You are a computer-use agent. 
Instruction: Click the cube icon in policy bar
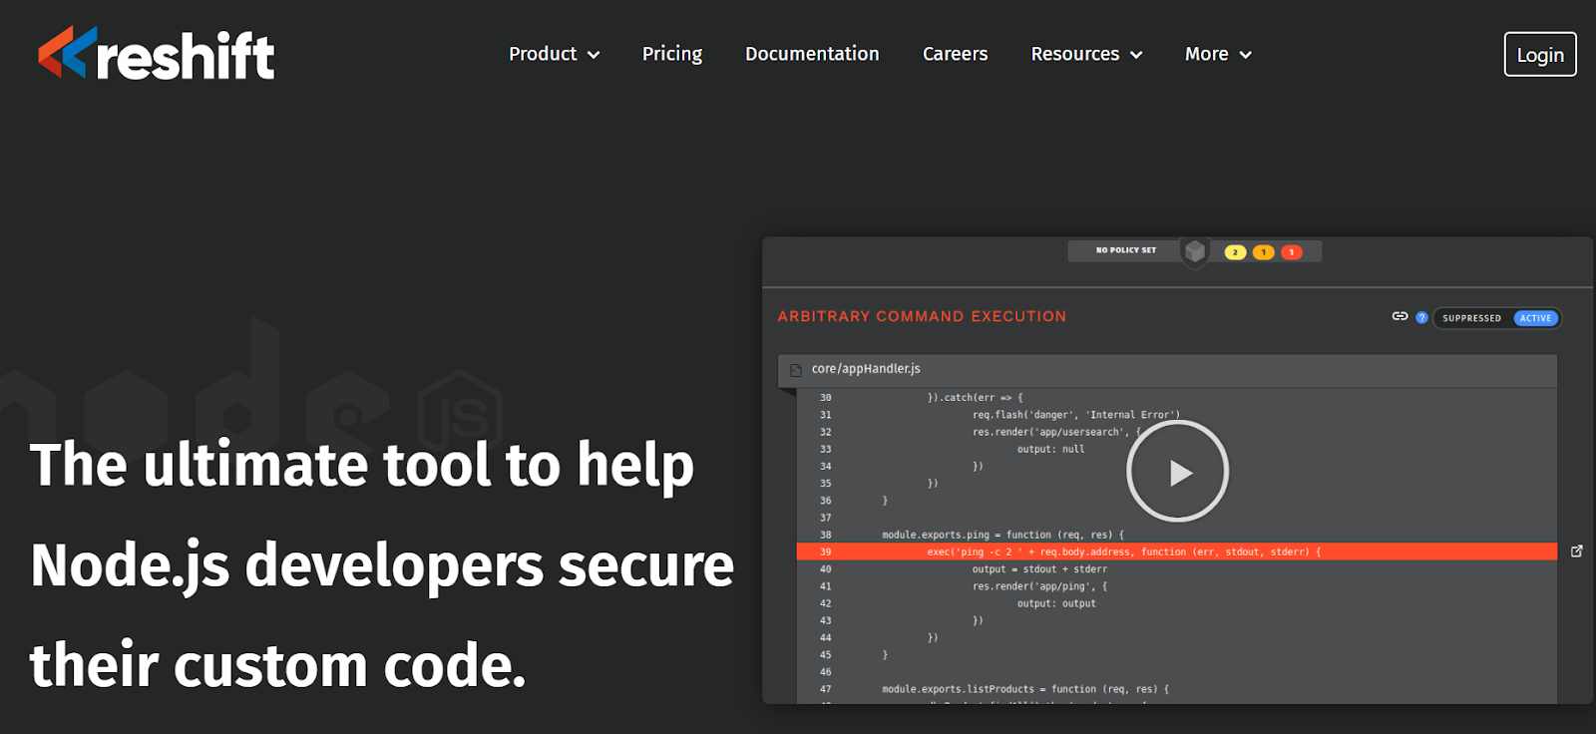coord(1195,251)
